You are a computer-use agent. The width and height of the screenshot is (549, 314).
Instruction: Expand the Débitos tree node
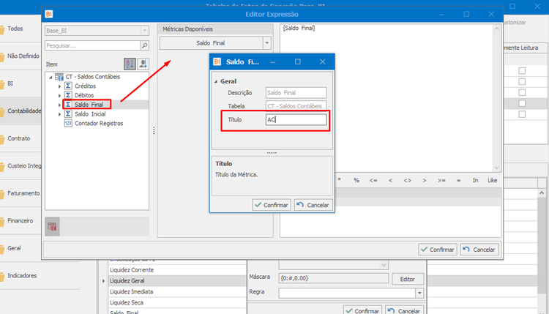[59, 95]
